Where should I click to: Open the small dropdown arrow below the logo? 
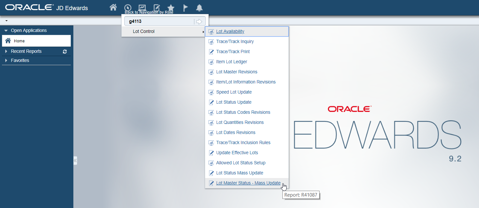7,21
